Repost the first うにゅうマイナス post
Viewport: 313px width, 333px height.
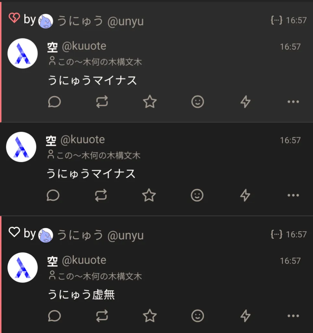(x=102, y=102)
